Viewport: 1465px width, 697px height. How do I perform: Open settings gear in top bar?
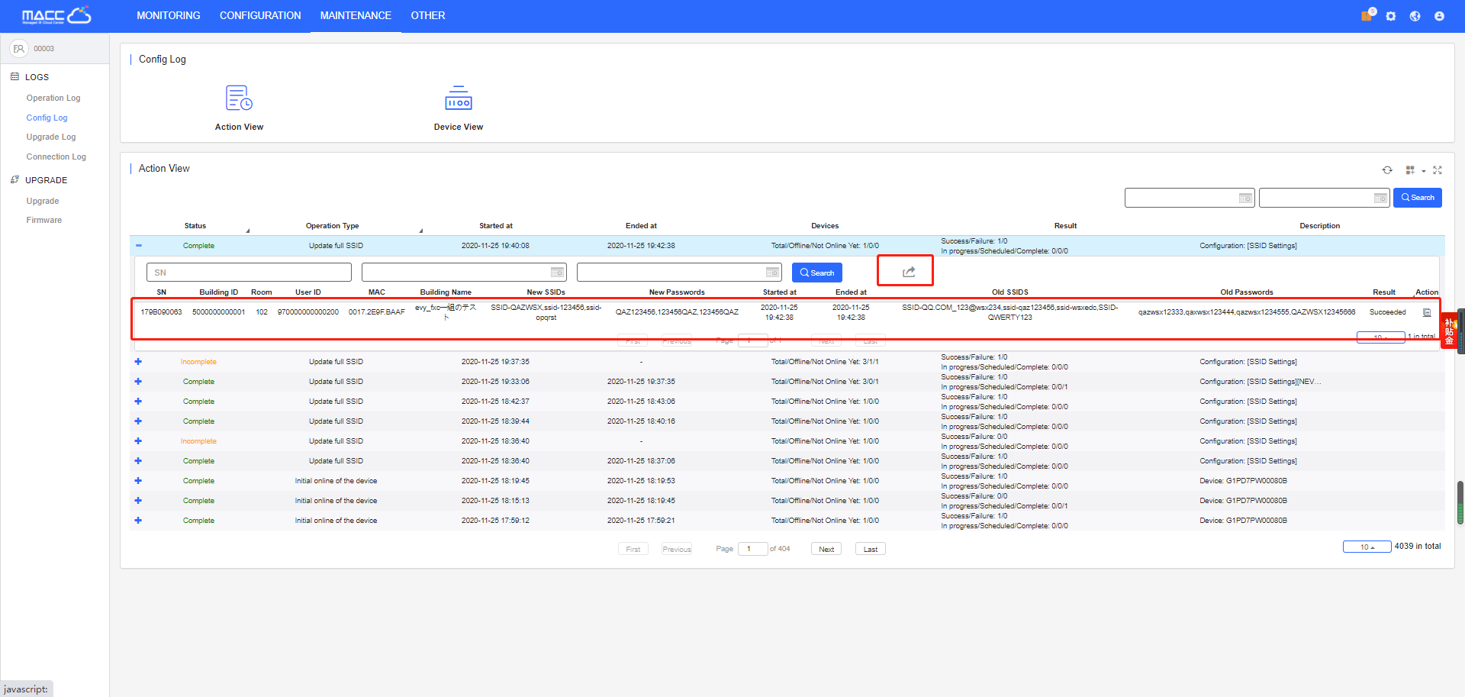[1391, 16]
